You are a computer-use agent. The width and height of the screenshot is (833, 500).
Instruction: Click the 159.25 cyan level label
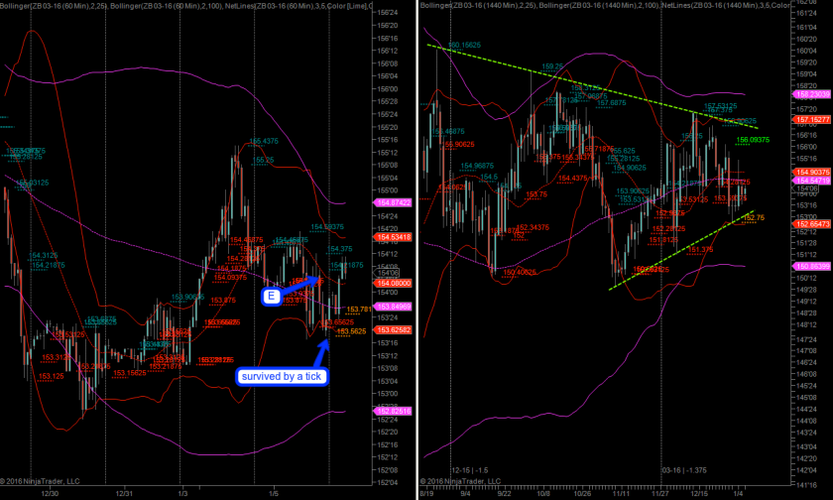552,66
